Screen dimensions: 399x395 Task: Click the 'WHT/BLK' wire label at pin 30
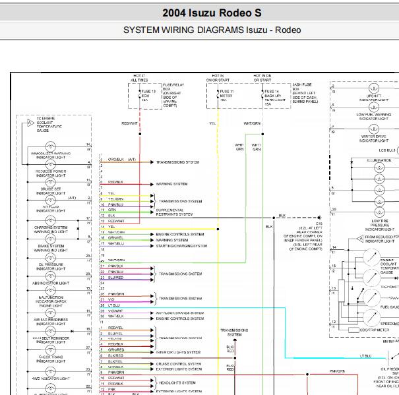click(116, 316)
